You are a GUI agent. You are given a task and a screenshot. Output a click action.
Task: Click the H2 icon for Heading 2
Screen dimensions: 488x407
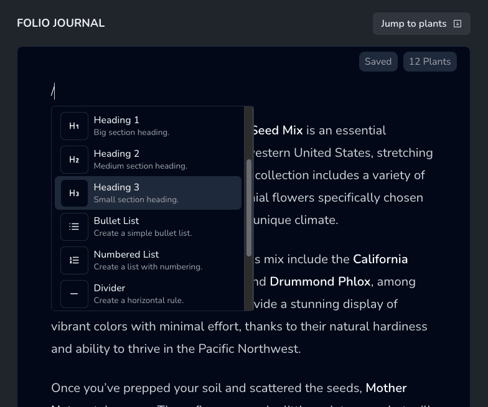(x=74, y=159)
